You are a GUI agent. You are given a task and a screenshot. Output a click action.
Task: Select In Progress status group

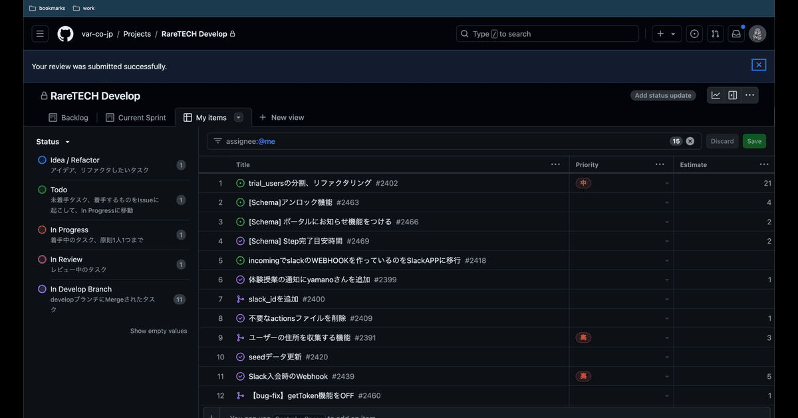[112, 234]
